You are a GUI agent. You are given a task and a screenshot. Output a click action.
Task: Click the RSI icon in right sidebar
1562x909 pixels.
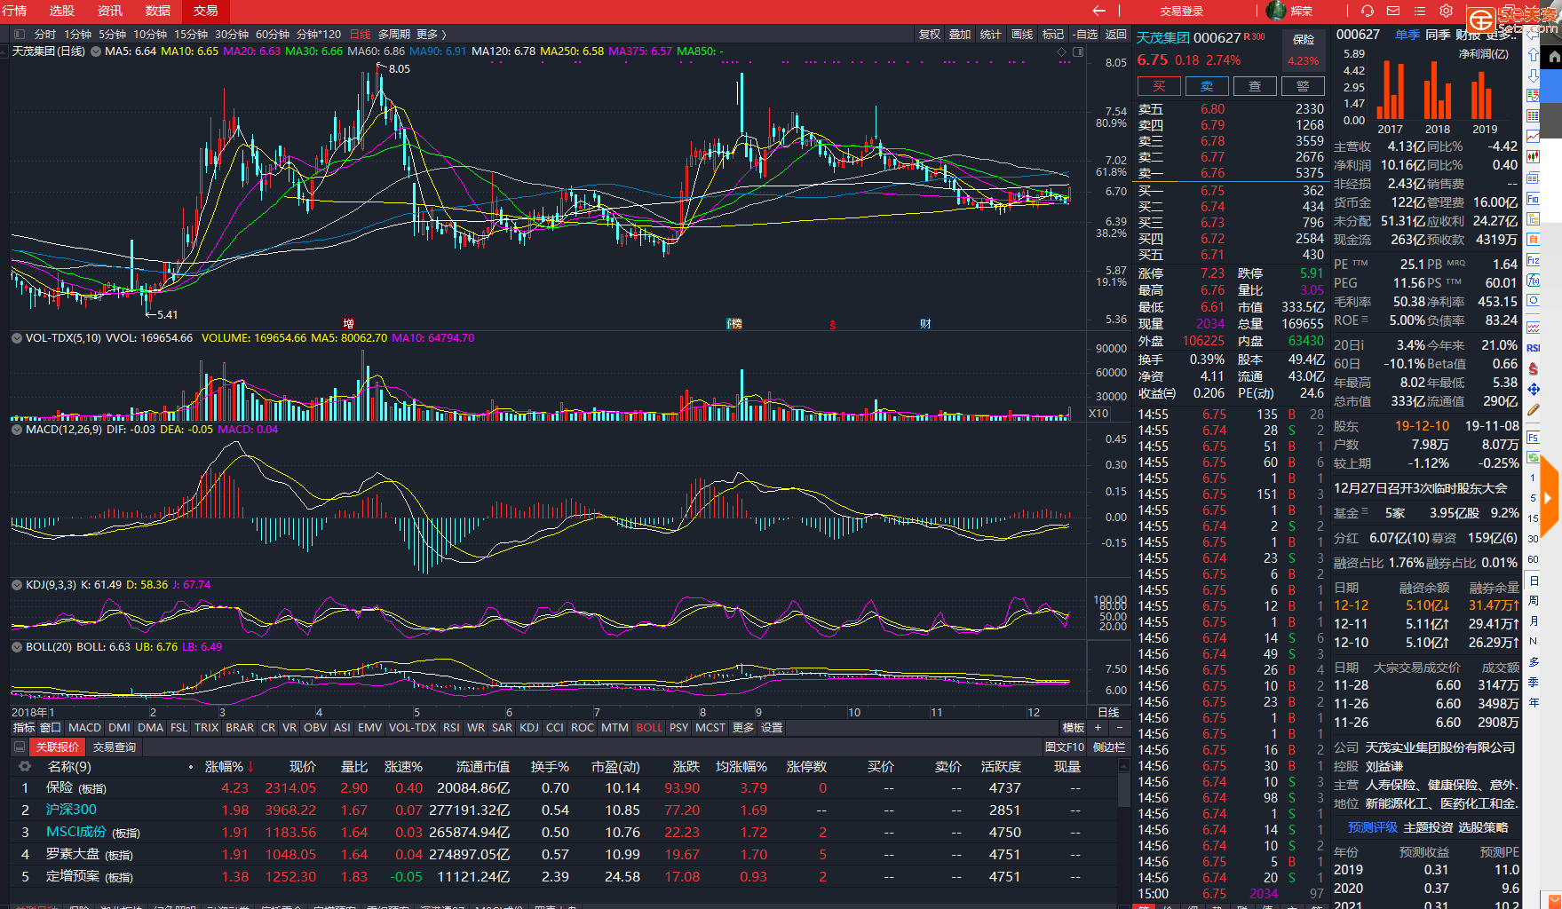point(1534,348)
